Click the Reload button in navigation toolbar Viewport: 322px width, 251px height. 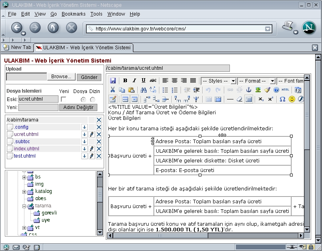[53, 28]
